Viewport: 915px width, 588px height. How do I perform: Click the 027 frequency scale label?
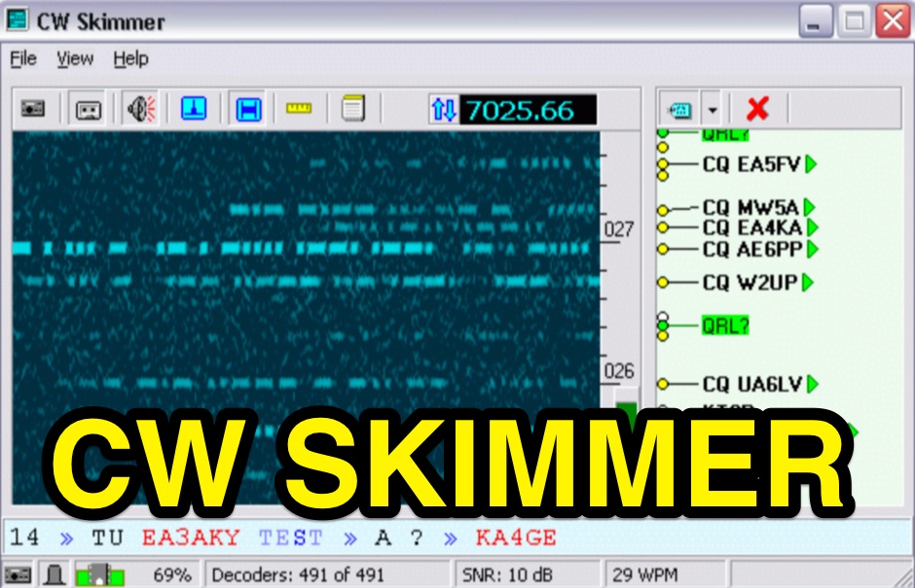[x=618, y=229]
